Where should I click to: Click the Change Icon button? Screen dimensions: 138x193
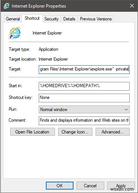click(x=75, y=132)
